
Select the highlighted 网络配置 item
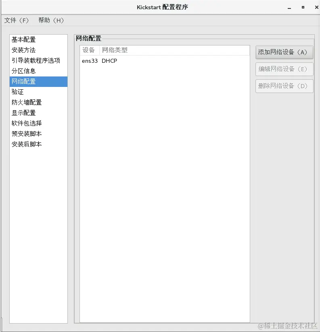38,82
